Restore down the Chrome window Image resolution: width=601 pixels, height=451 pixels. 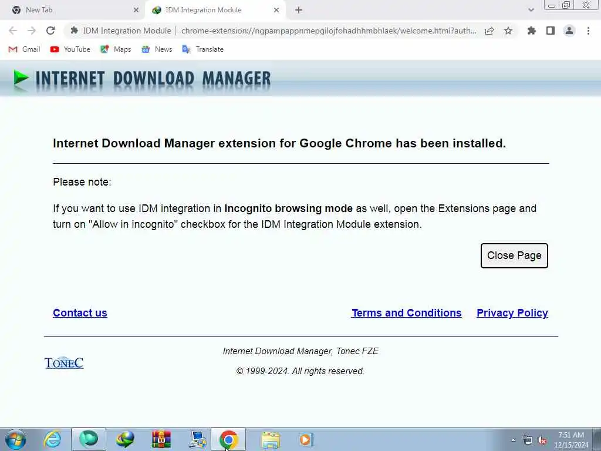[x=566, y=5]
